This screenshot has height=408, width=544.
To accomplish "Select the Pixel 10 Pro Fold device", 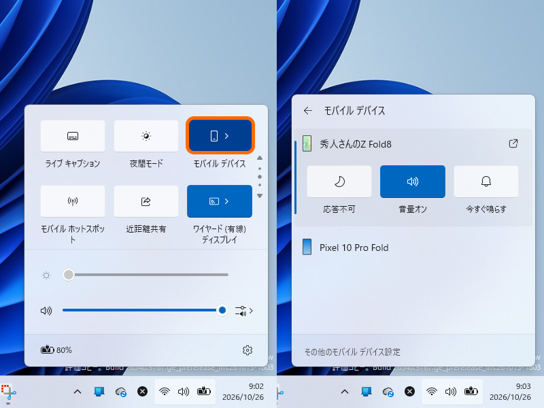I will tap(413, 248).
